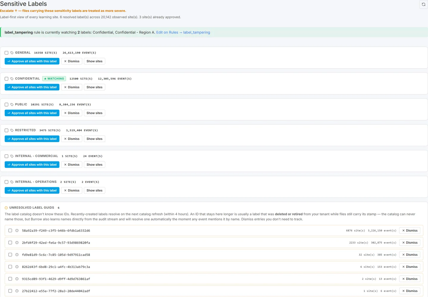The height and width of the screenshot is (297, 428).
Task: Check the box for GUID 9315cd89-93f1-4629-d9ff-4d9d763861af
Action: 10,279
